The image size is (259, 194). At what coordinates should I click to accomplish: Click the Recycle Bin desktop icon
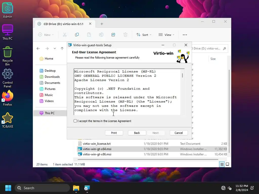7,56
